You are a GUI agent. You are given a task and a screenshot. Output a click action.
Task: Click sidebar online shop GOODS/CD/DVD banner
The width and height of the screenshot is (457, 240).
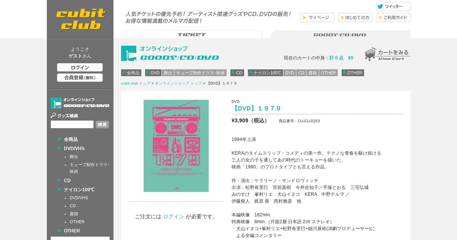[x=80, y=103]
